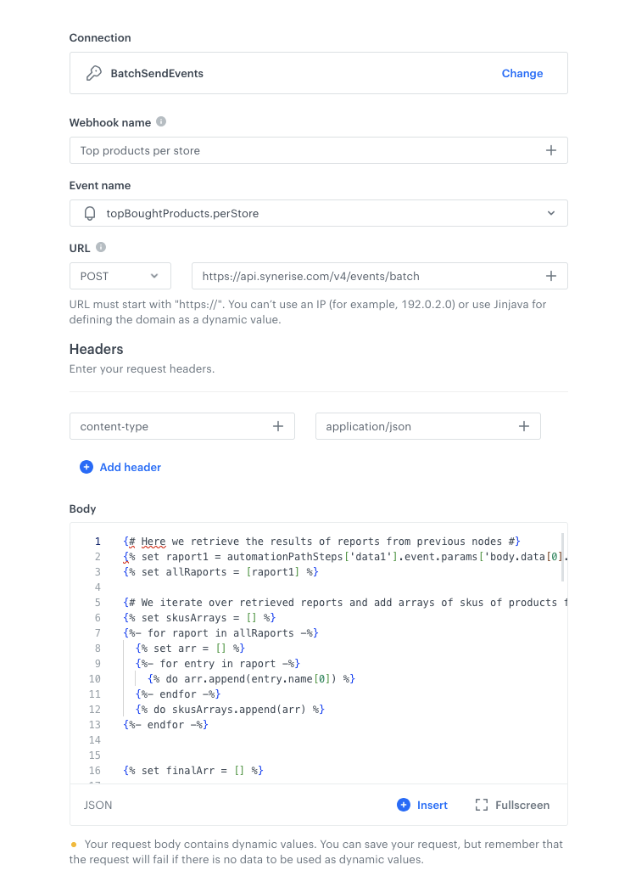
Task: Click the chain link icon beside BatchSendEvents
Action: coord(93,73)
